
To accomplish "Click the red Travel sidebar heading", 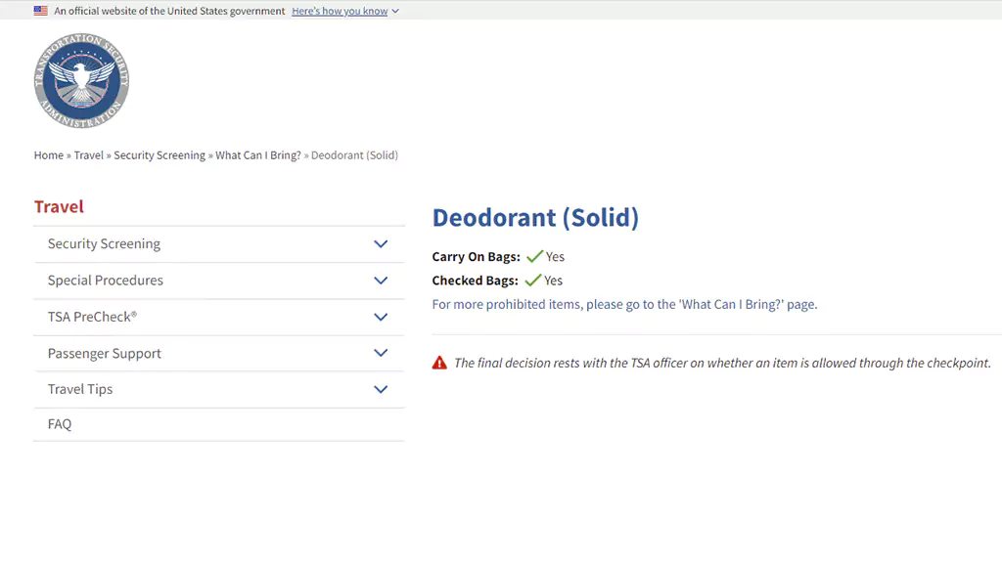I will click(x=59, y=207).
